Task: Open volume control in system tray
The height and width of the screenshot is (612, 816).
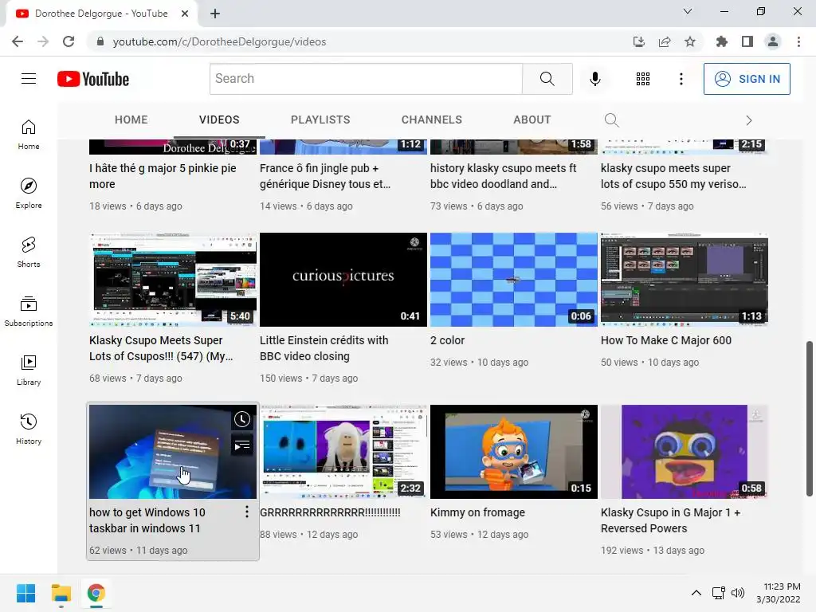Action: [x=738, y=593]
